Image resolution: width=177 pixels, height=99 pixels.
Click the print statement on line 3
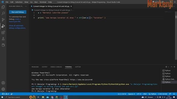(72, 18)
